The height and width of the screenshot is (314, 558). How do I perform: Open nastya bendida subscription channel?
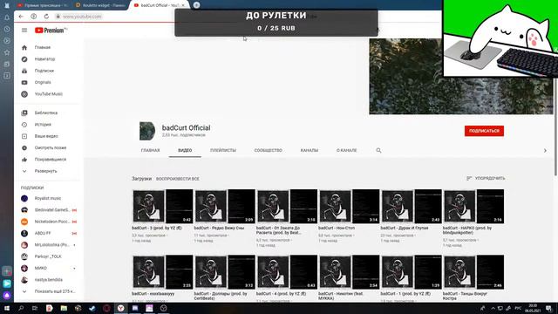tap(49, 280)
